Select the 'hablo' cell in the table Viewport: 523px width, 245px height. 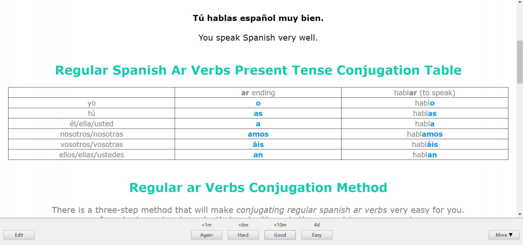[425, 103]
